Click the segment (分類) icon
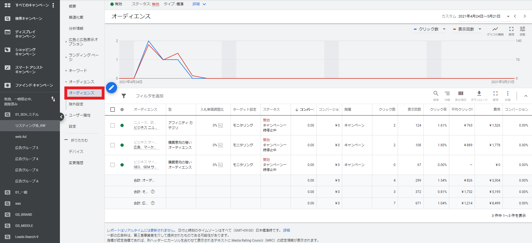The height and width of the screenshot is (243, 532). (x=447, y=93)
